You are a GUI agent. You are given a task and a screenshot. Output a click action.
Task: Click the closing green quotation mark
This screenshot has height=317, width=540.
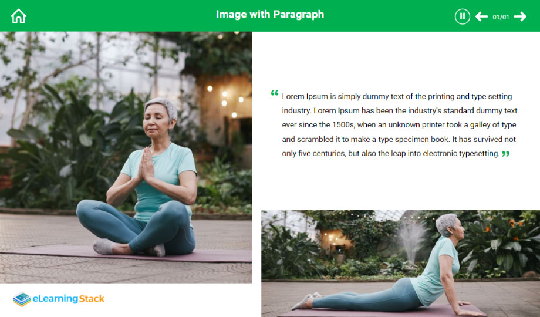pos(505,154)
